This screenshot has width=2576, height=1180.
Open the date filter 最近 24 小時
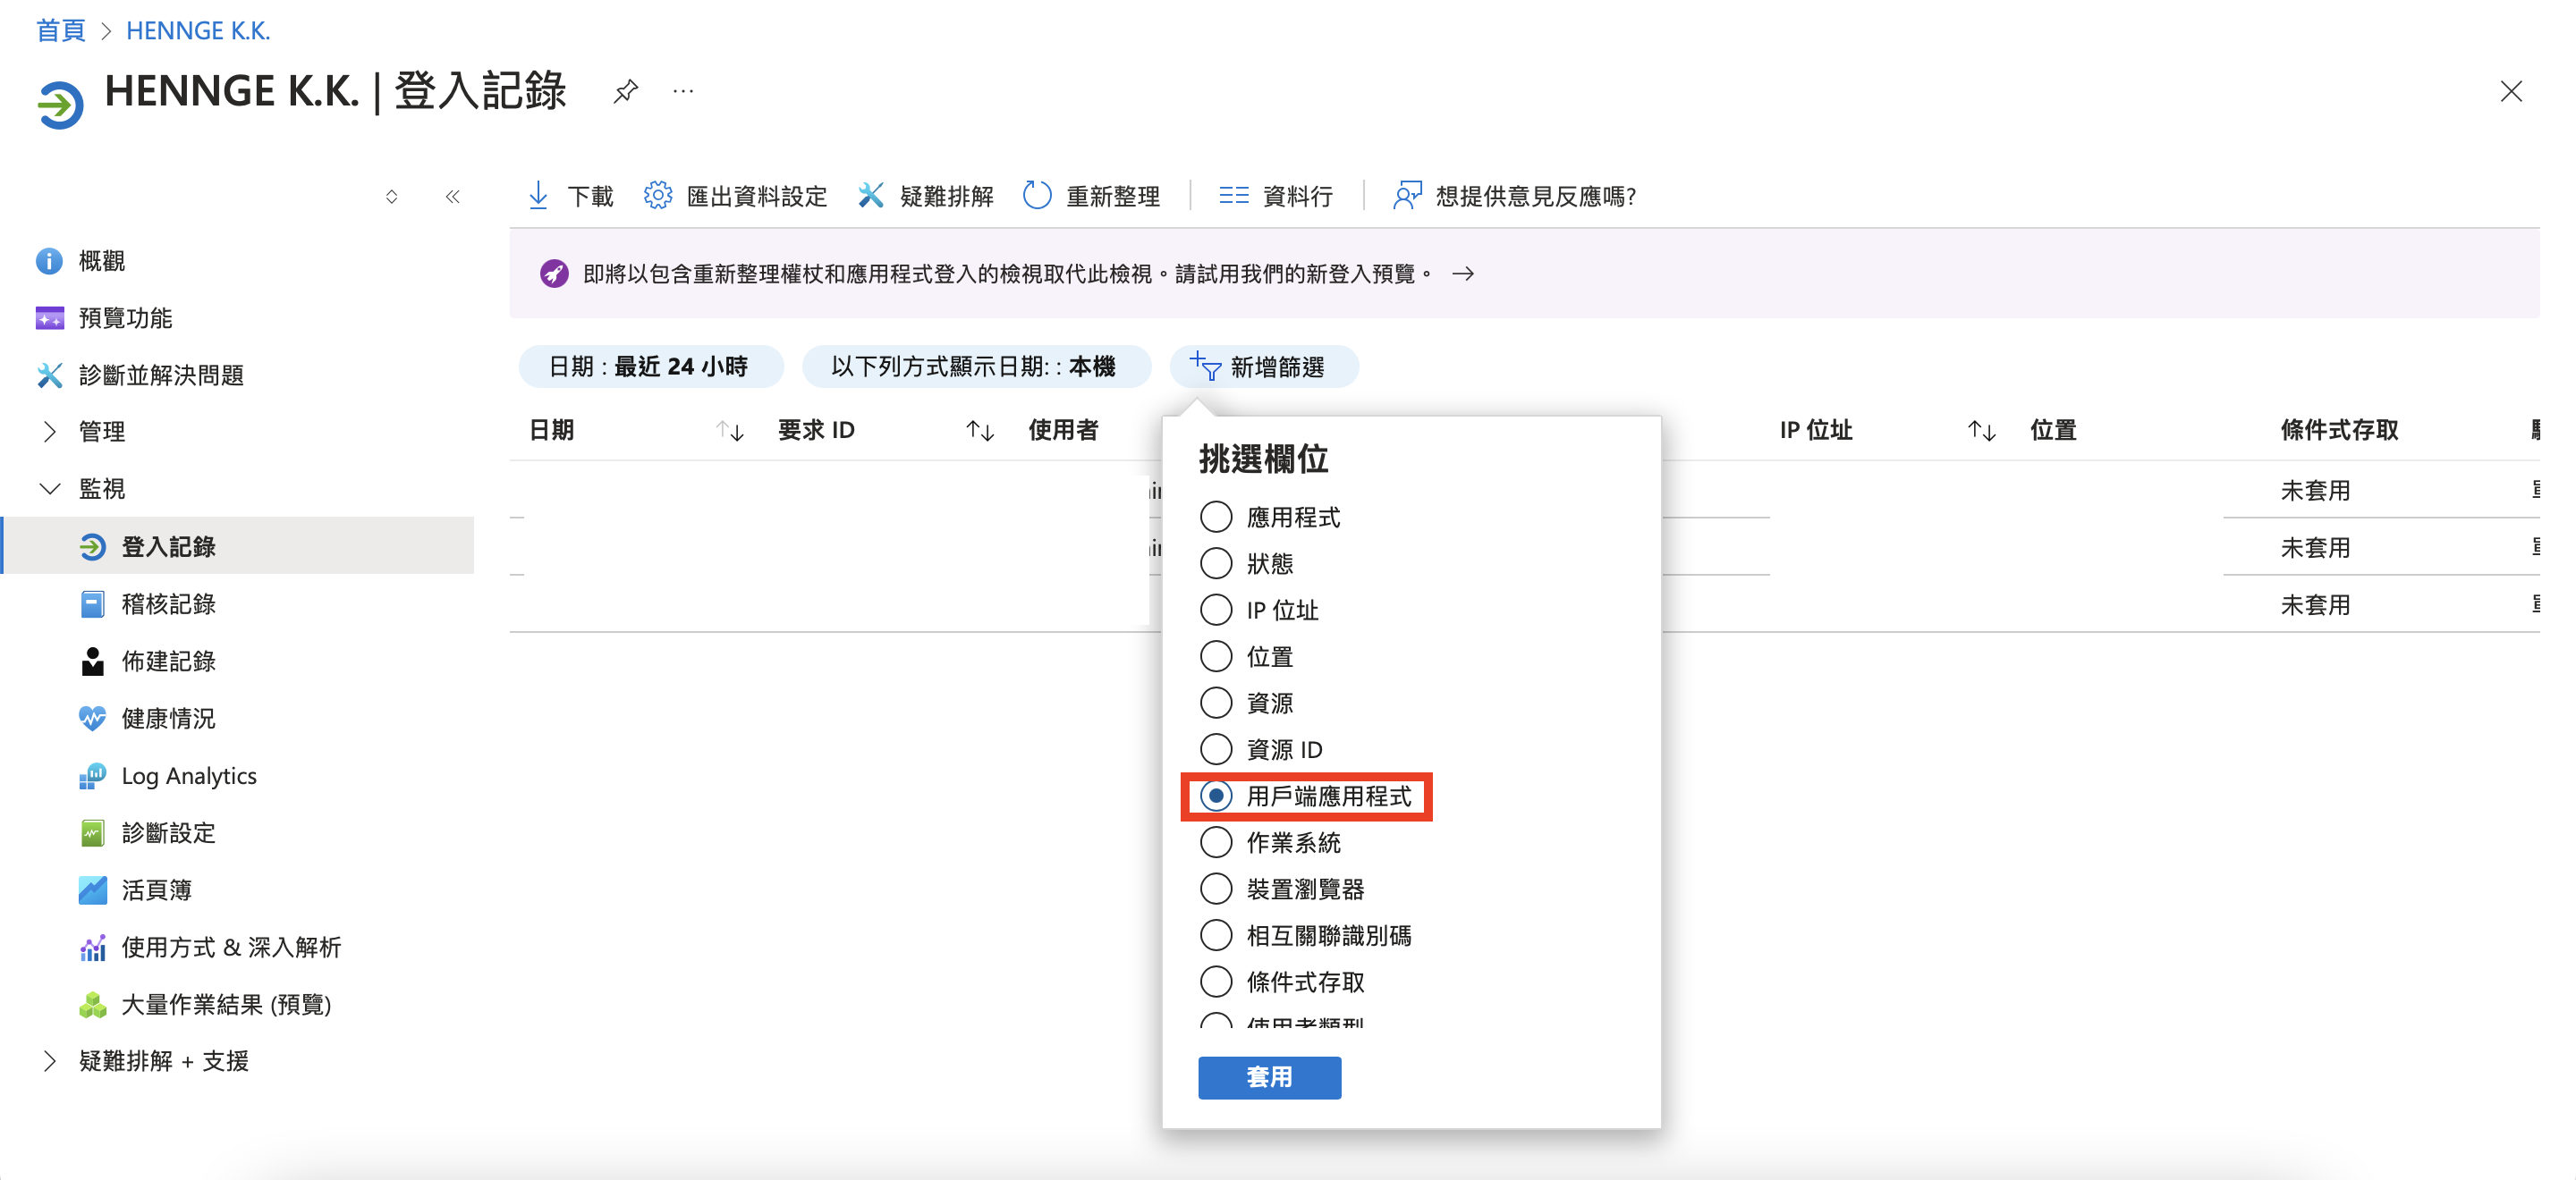click(651, 367)
